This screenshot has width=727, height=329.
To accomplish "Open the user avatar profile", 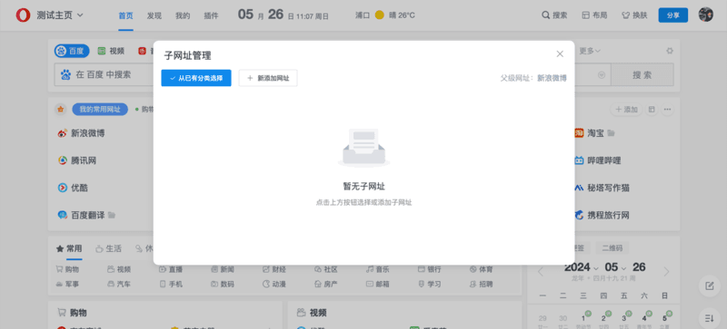I will tap(706, 15).
